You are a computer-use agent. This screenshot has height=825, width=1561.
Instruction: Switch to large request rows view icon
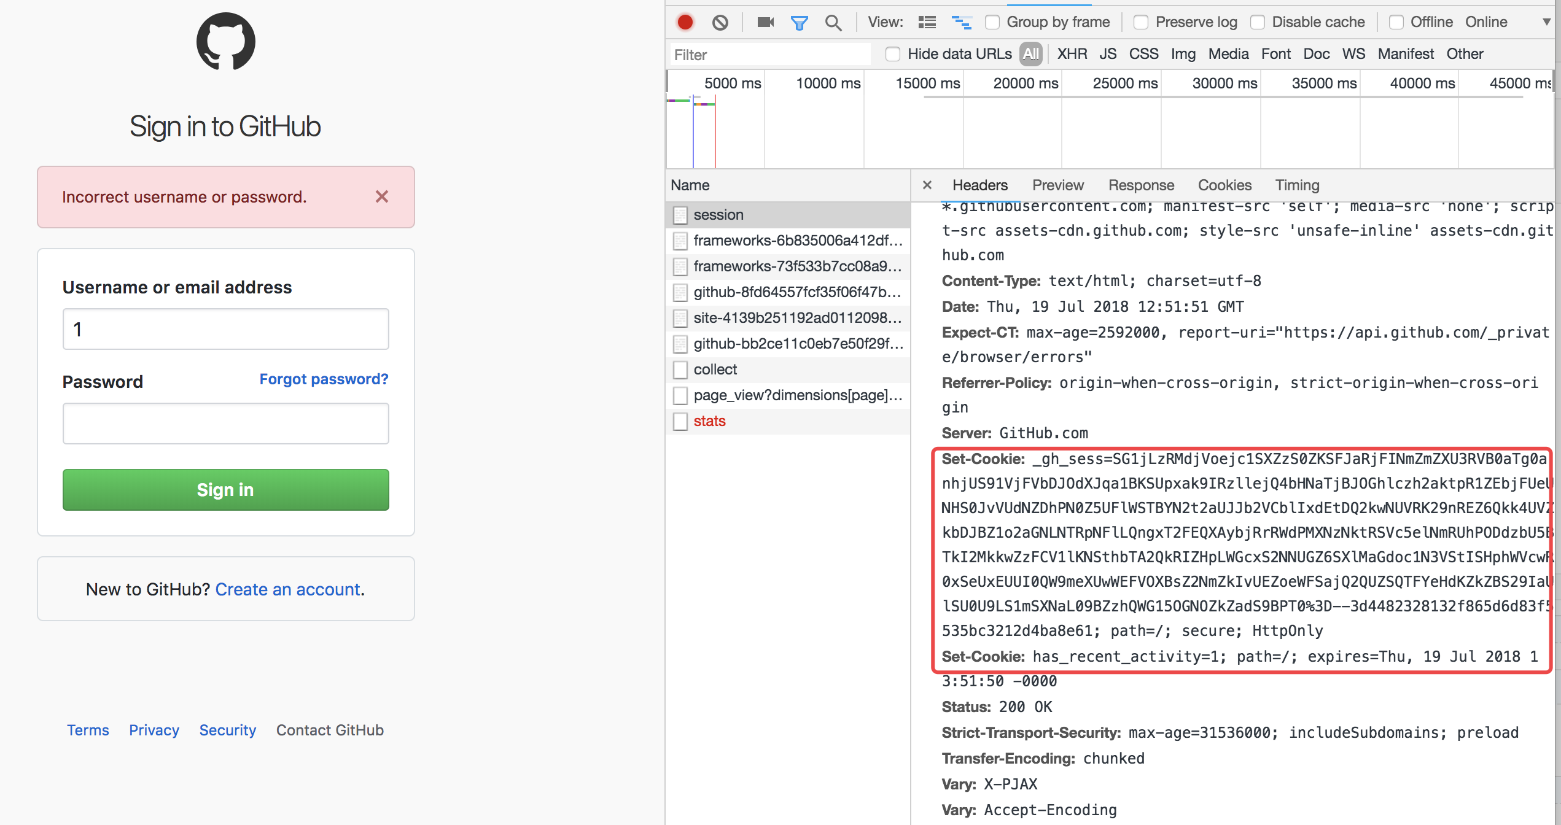927,23
